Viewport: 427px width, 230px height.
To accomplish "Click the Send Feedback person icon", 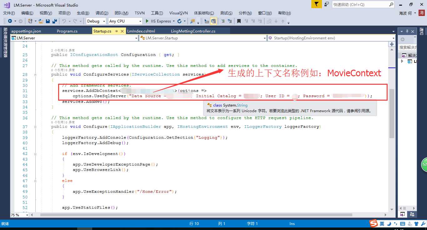I will [327, 4].
